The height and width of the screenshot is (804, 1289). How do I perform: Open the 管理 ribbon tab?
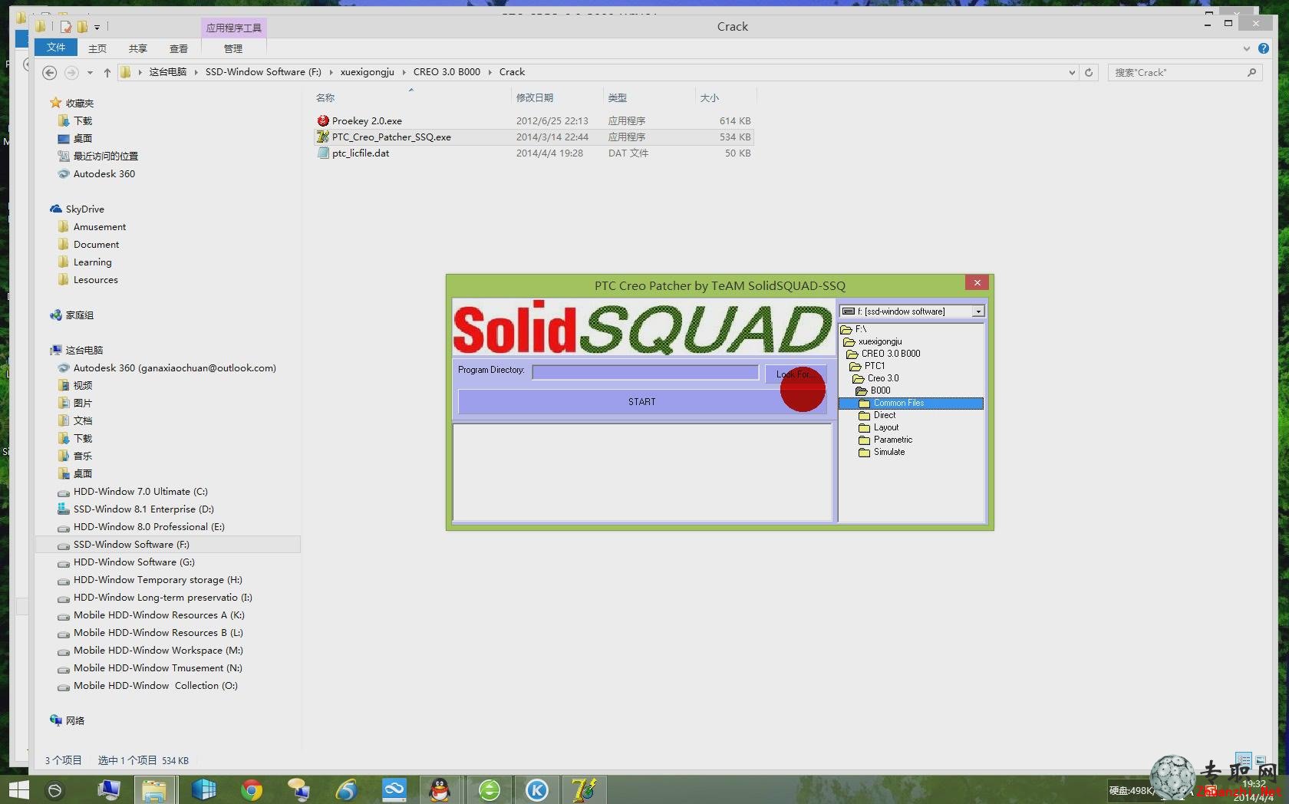click(x=233, y=48)
